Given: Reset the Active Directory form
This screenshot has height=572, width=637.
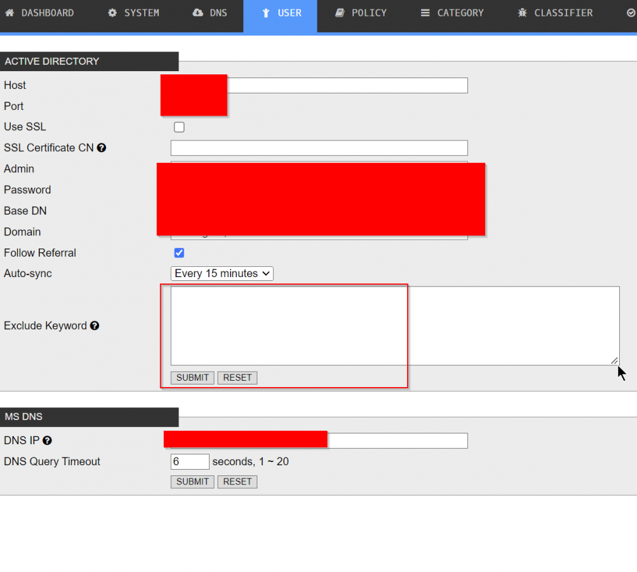Looking at the screenshot, I should [x=238, y=378].
